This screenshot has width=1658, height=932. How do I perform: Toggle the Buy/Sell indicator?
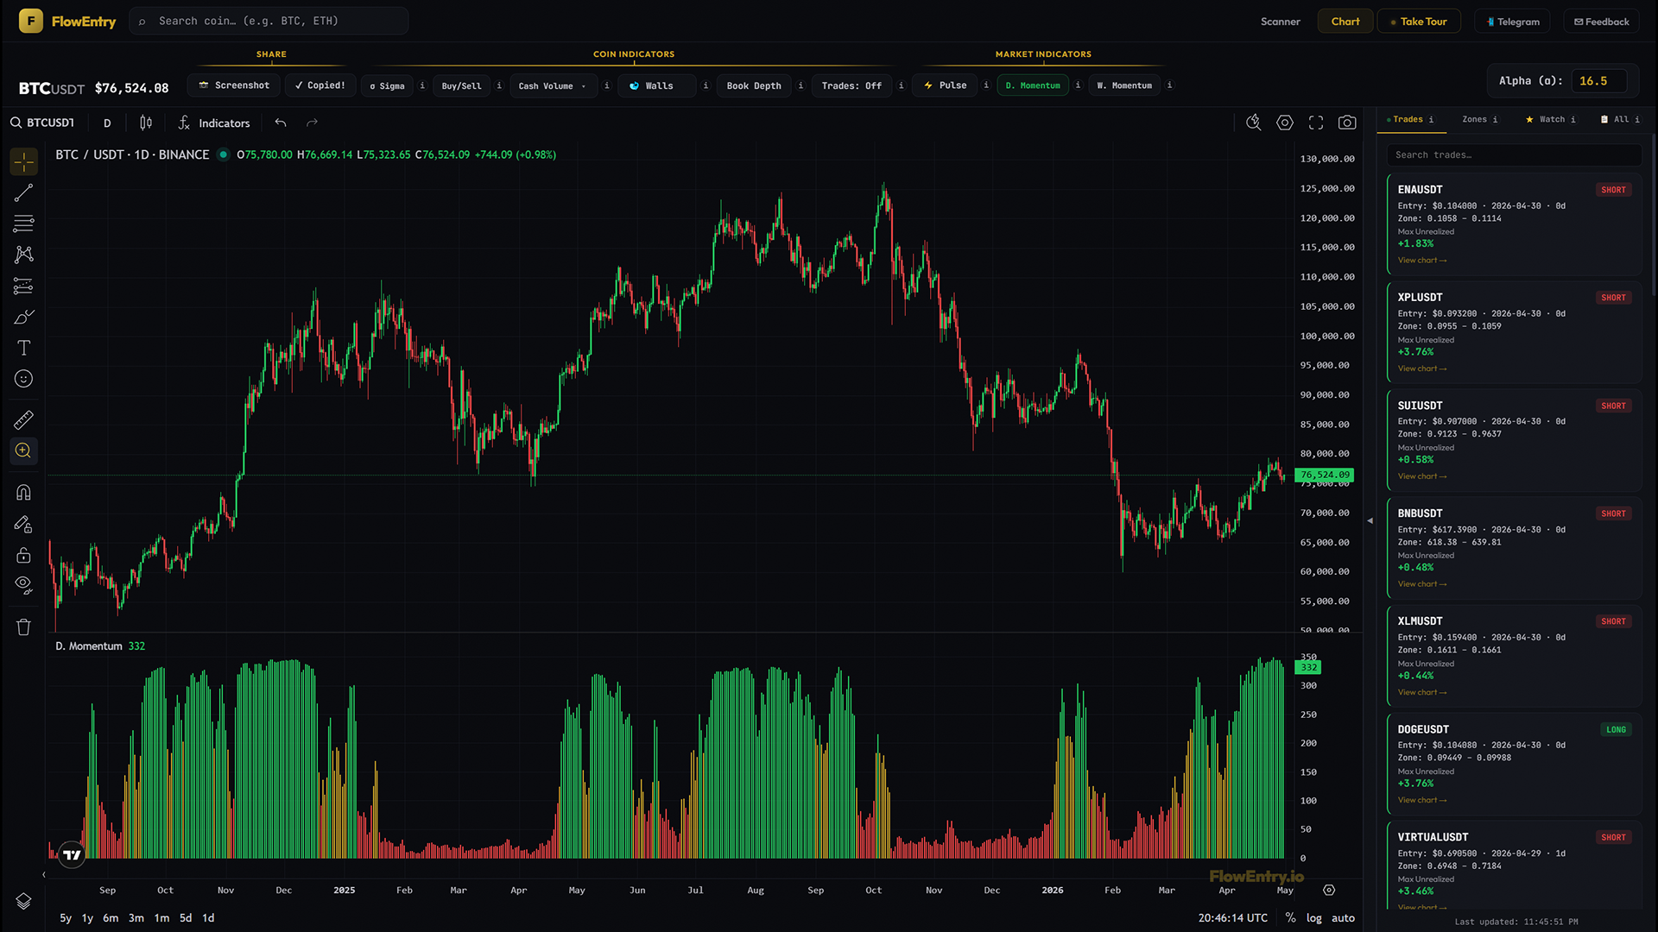coord(461,85)
